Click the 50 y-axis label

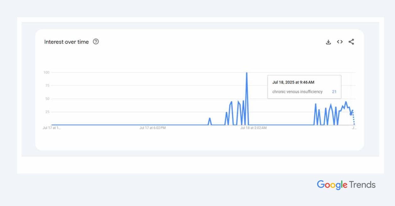(x=47, y=99)
